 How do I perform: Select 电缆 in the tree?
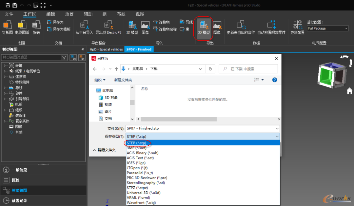[19, 104]
